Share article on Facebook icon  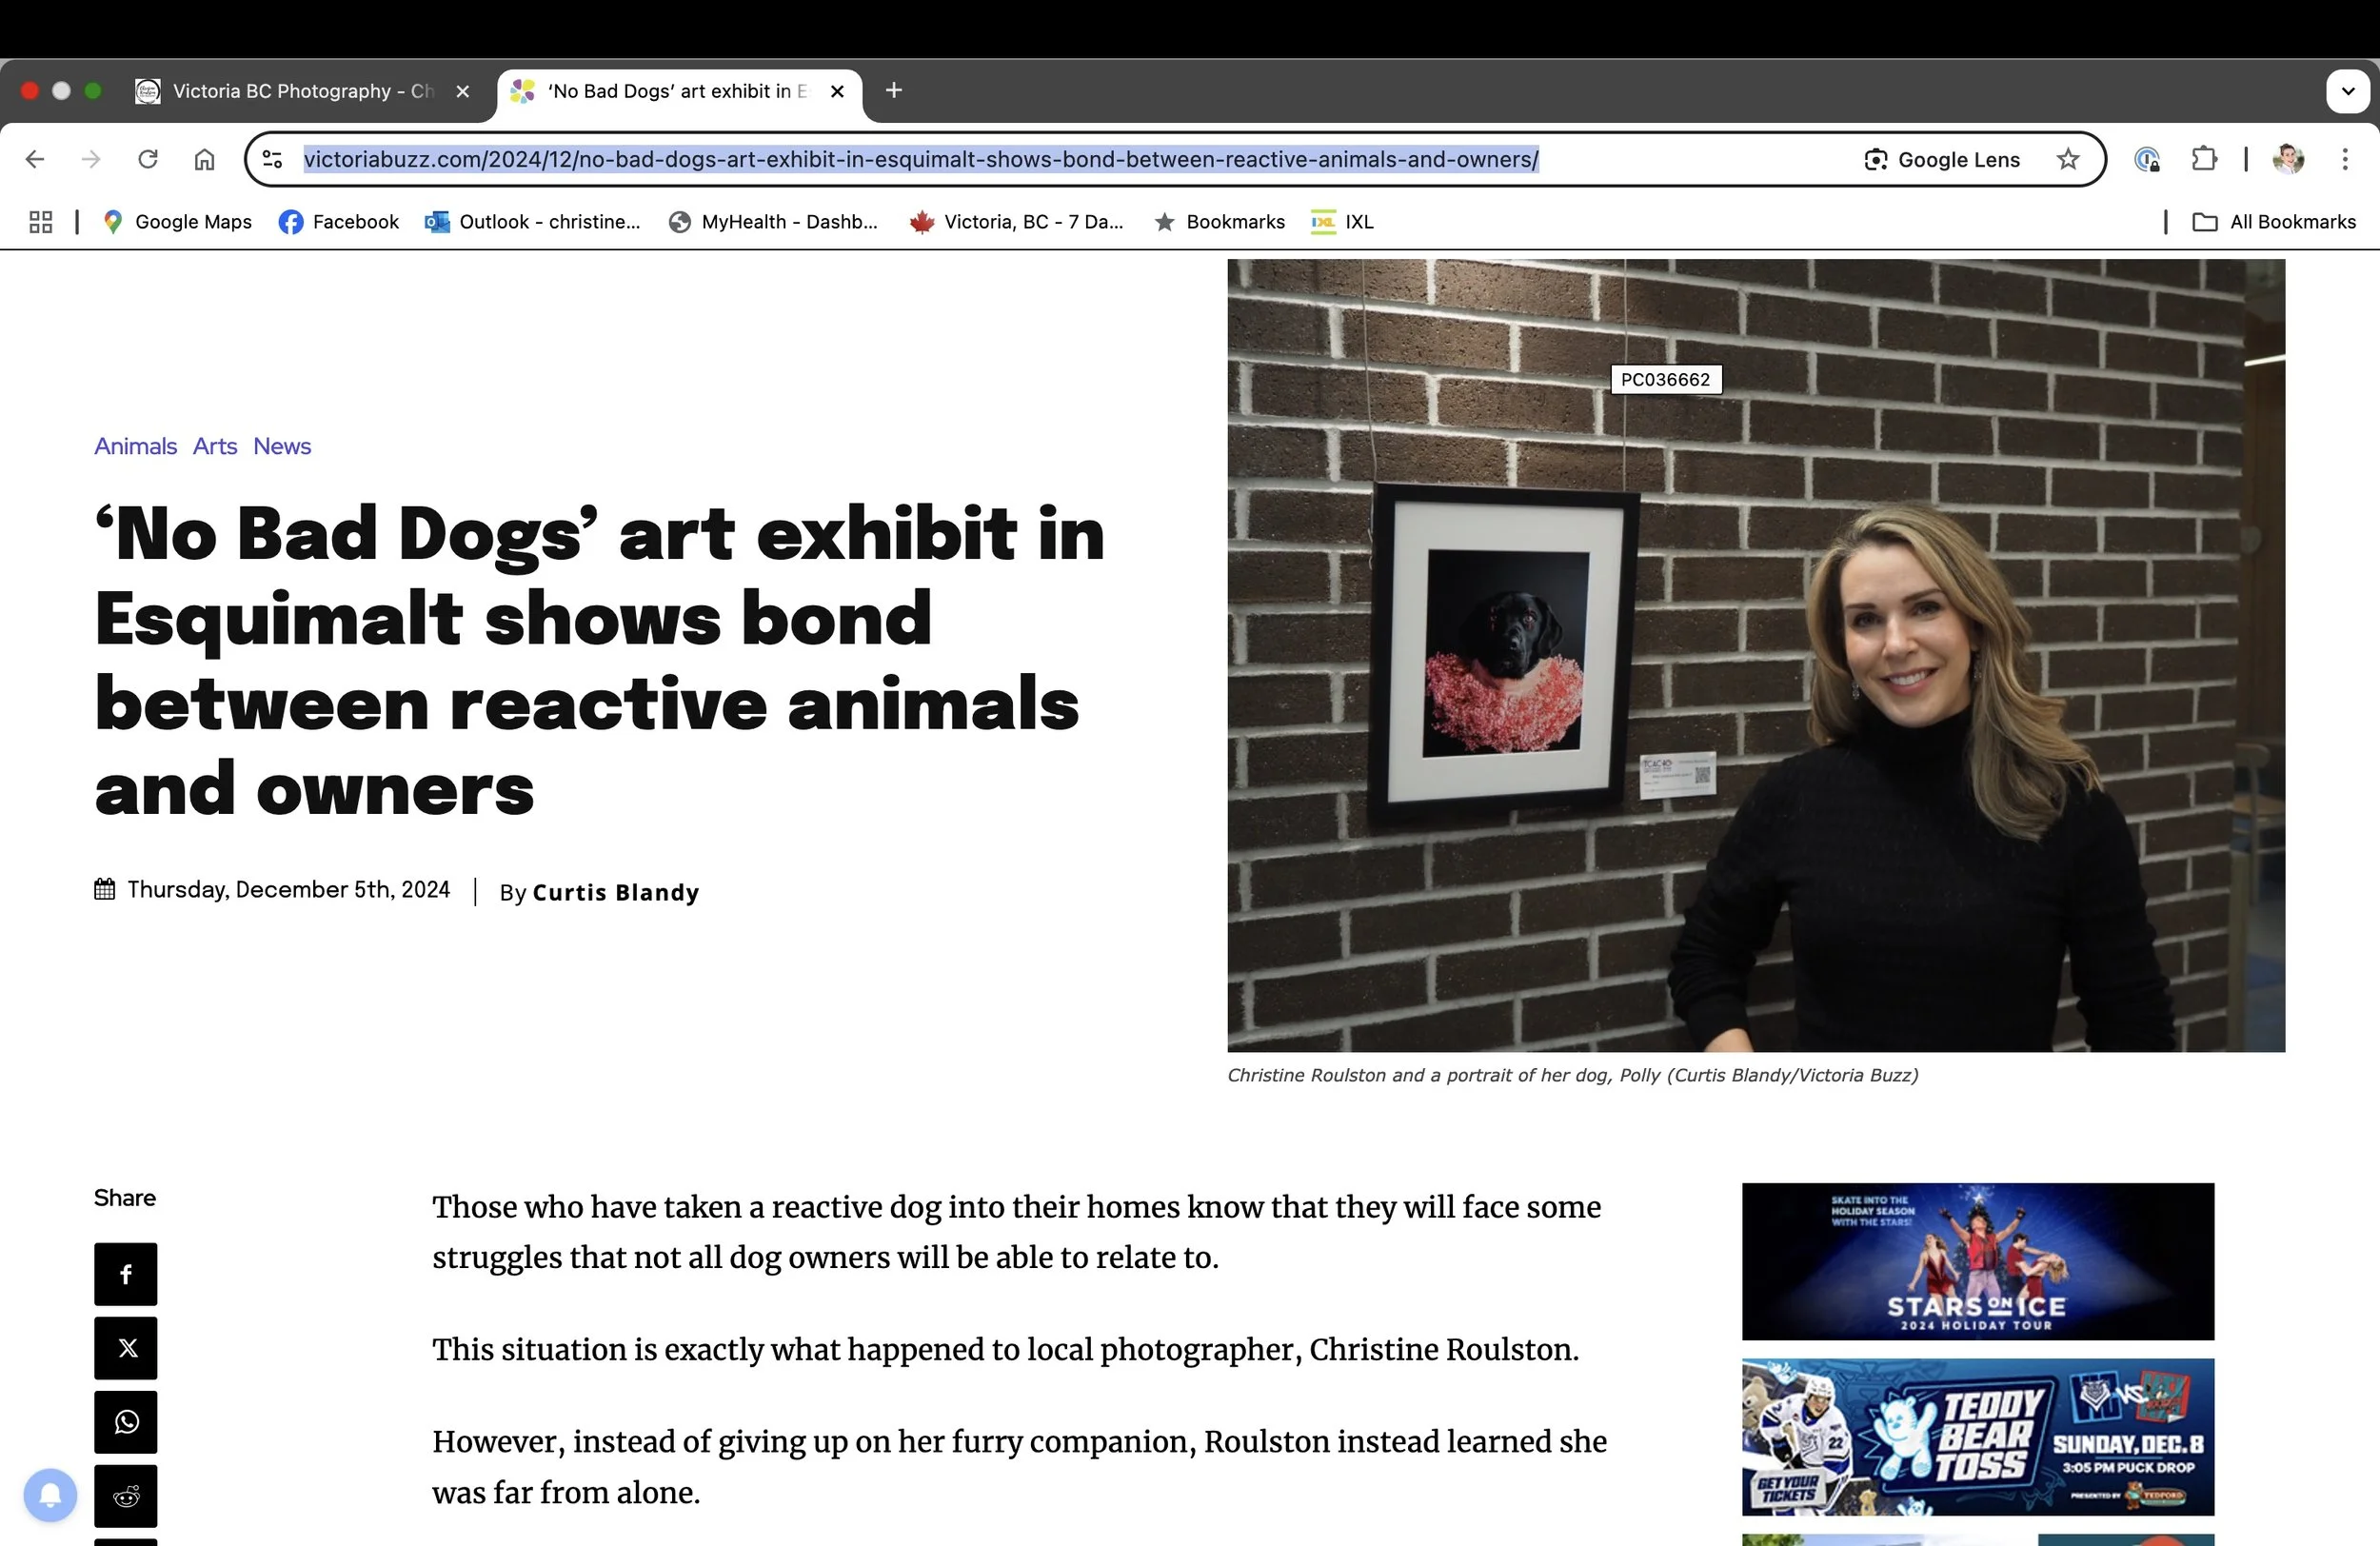click(126, 1274)
